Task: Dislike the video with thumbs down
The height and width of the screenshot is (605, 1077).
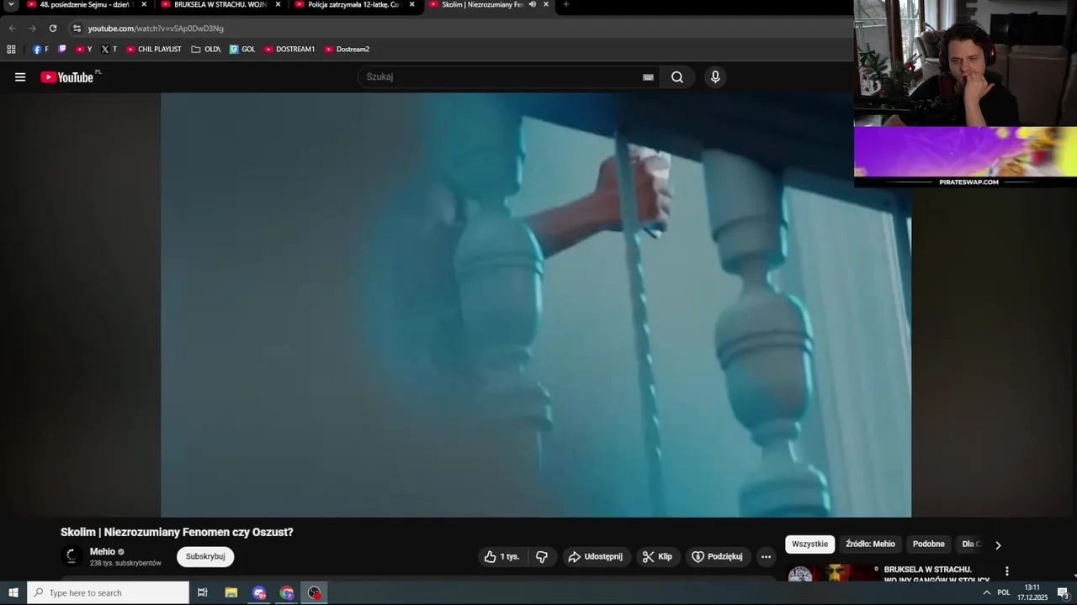Action: (x=542, y=556)
